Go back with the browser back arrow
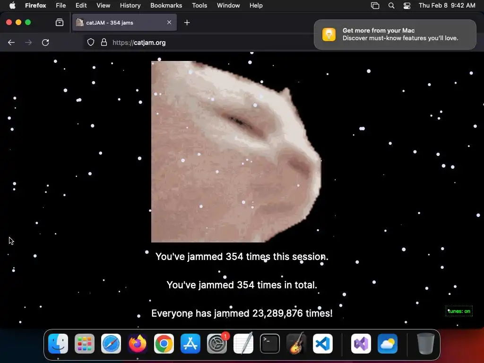The image size is (484, 363). (x=11, y=43)
